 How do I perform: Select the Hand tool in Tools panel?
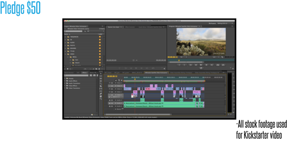tap(101, 96)
